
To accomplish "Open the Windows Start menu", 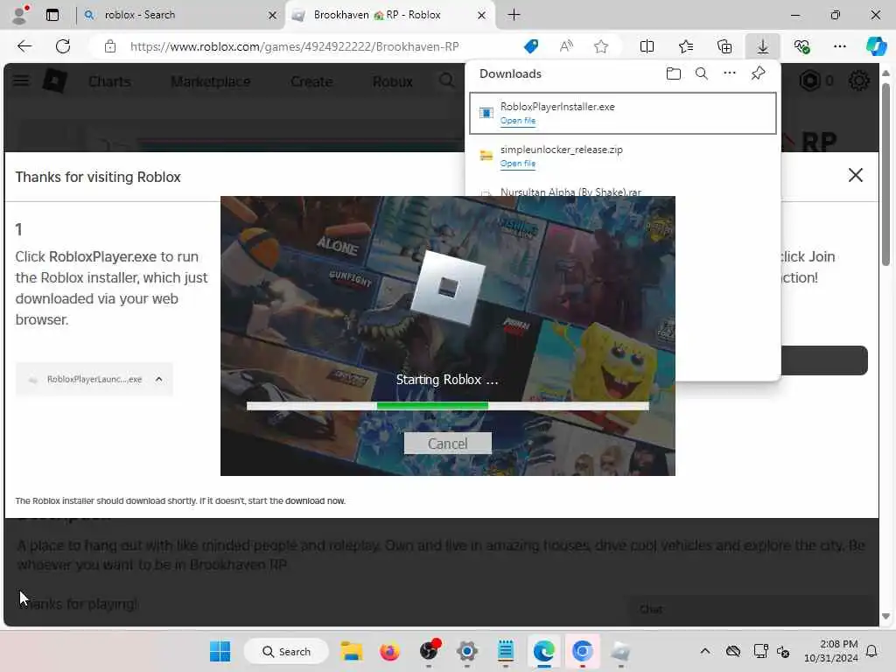I will pos(220,651).
